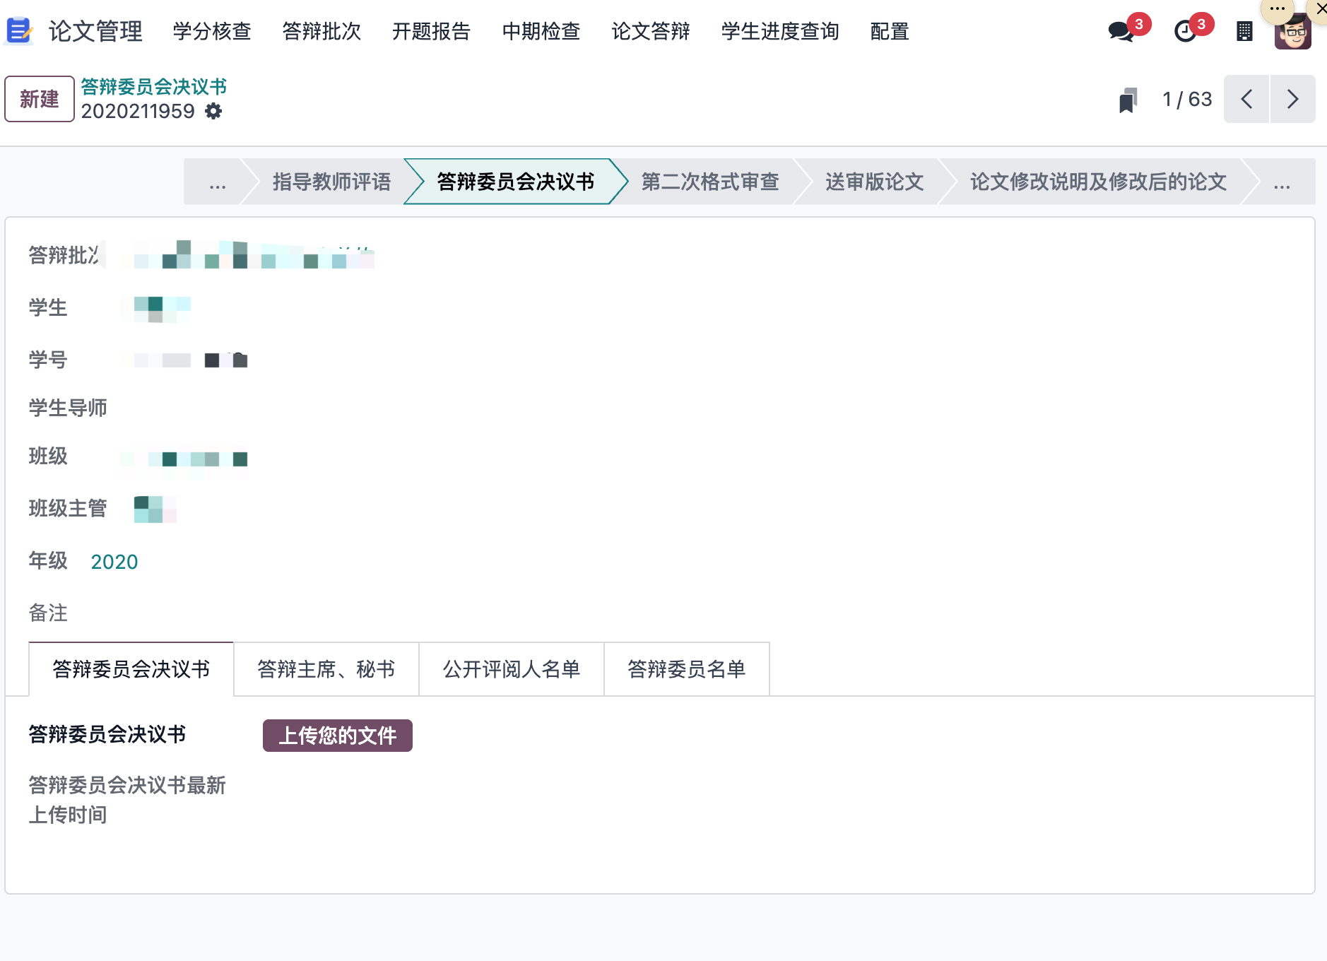Switch to the 答辩主席、秘书 tab
The height and width of the screenshot is (961, 1327).
click(326, 669)
